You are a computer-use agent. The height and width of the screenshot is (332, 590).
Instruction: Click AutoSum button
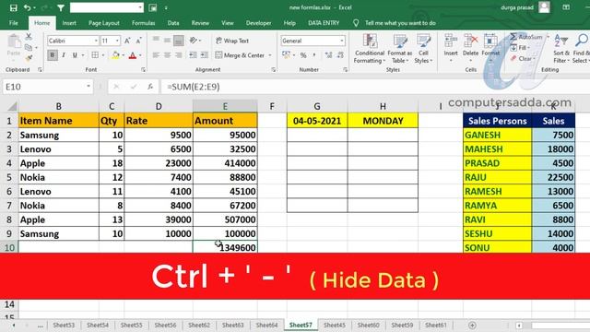526,37
